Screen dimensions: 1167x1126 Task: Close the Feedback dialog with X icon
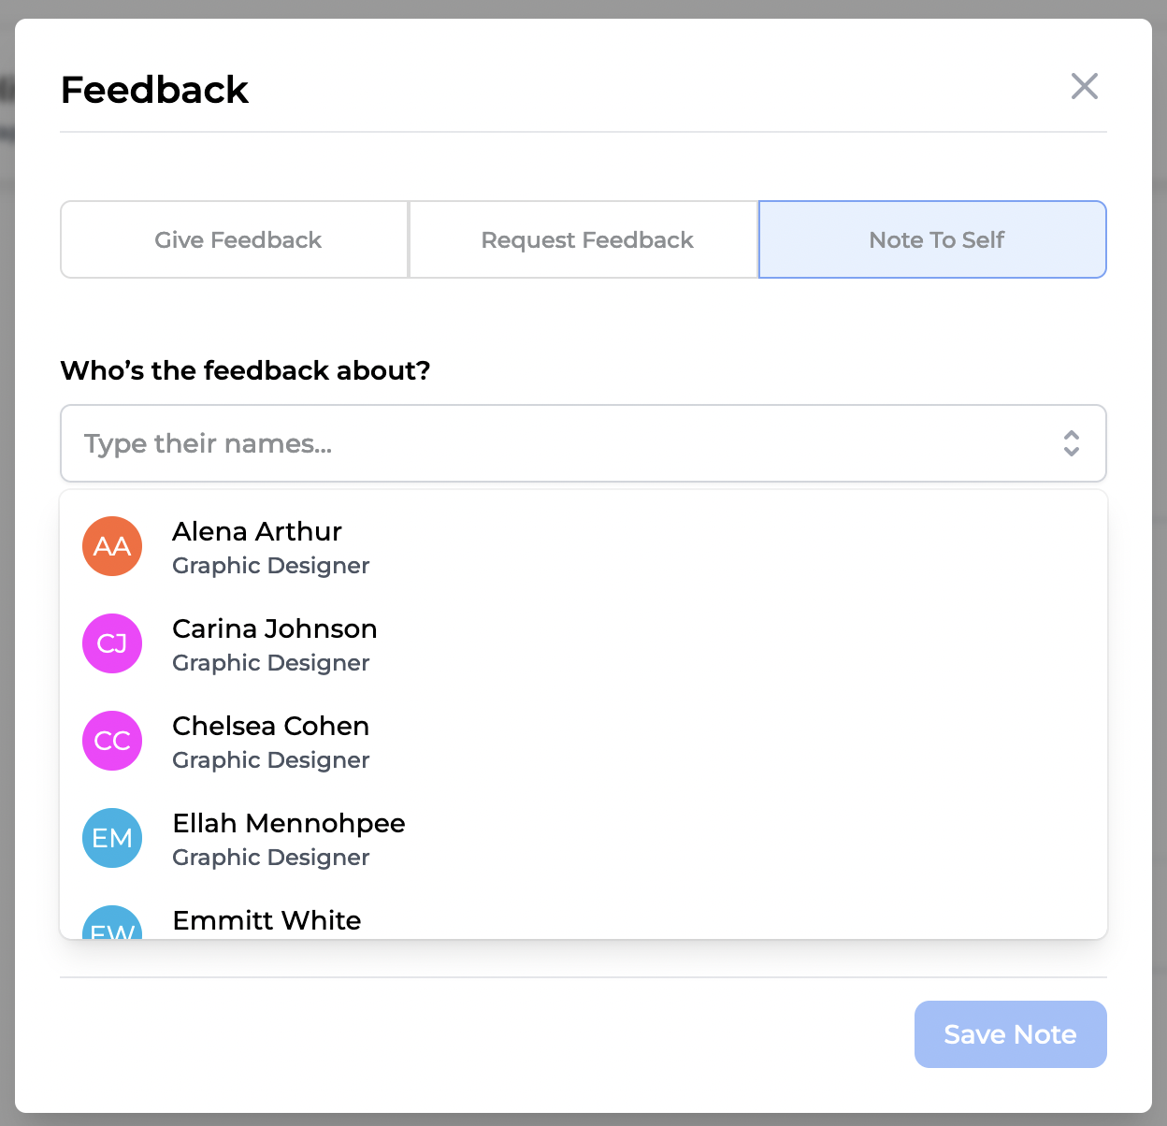[x=1084, y=87]
